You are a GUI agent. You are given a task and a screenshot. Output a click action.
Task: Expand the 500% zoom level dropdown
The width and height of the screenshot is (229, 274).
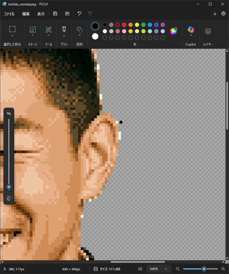(x=166, y=269)
